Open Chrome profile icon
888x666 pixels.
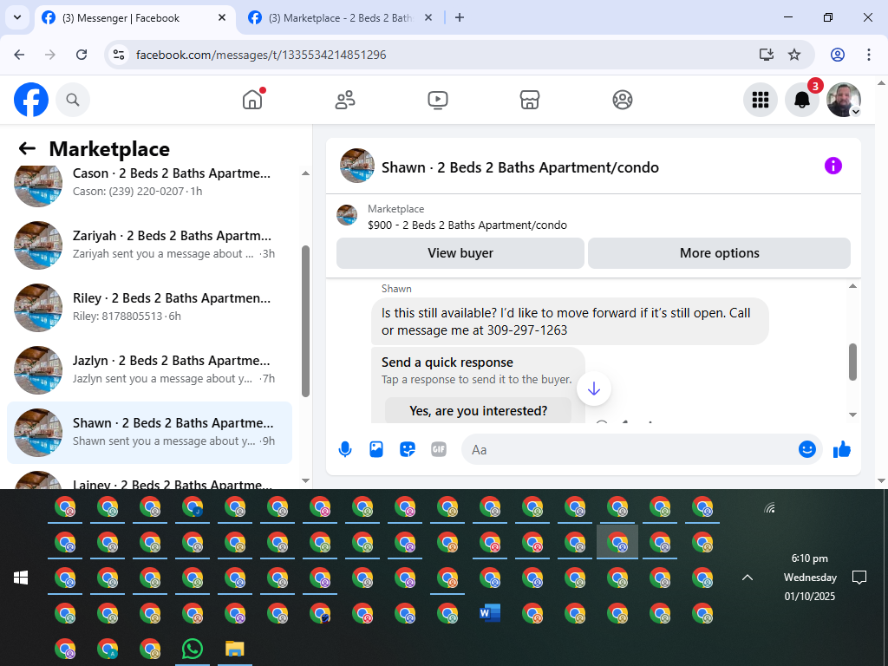838,55
